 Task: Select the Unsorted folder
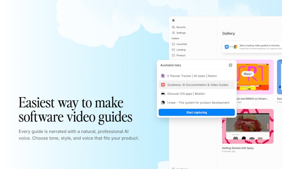pos(180,44)
